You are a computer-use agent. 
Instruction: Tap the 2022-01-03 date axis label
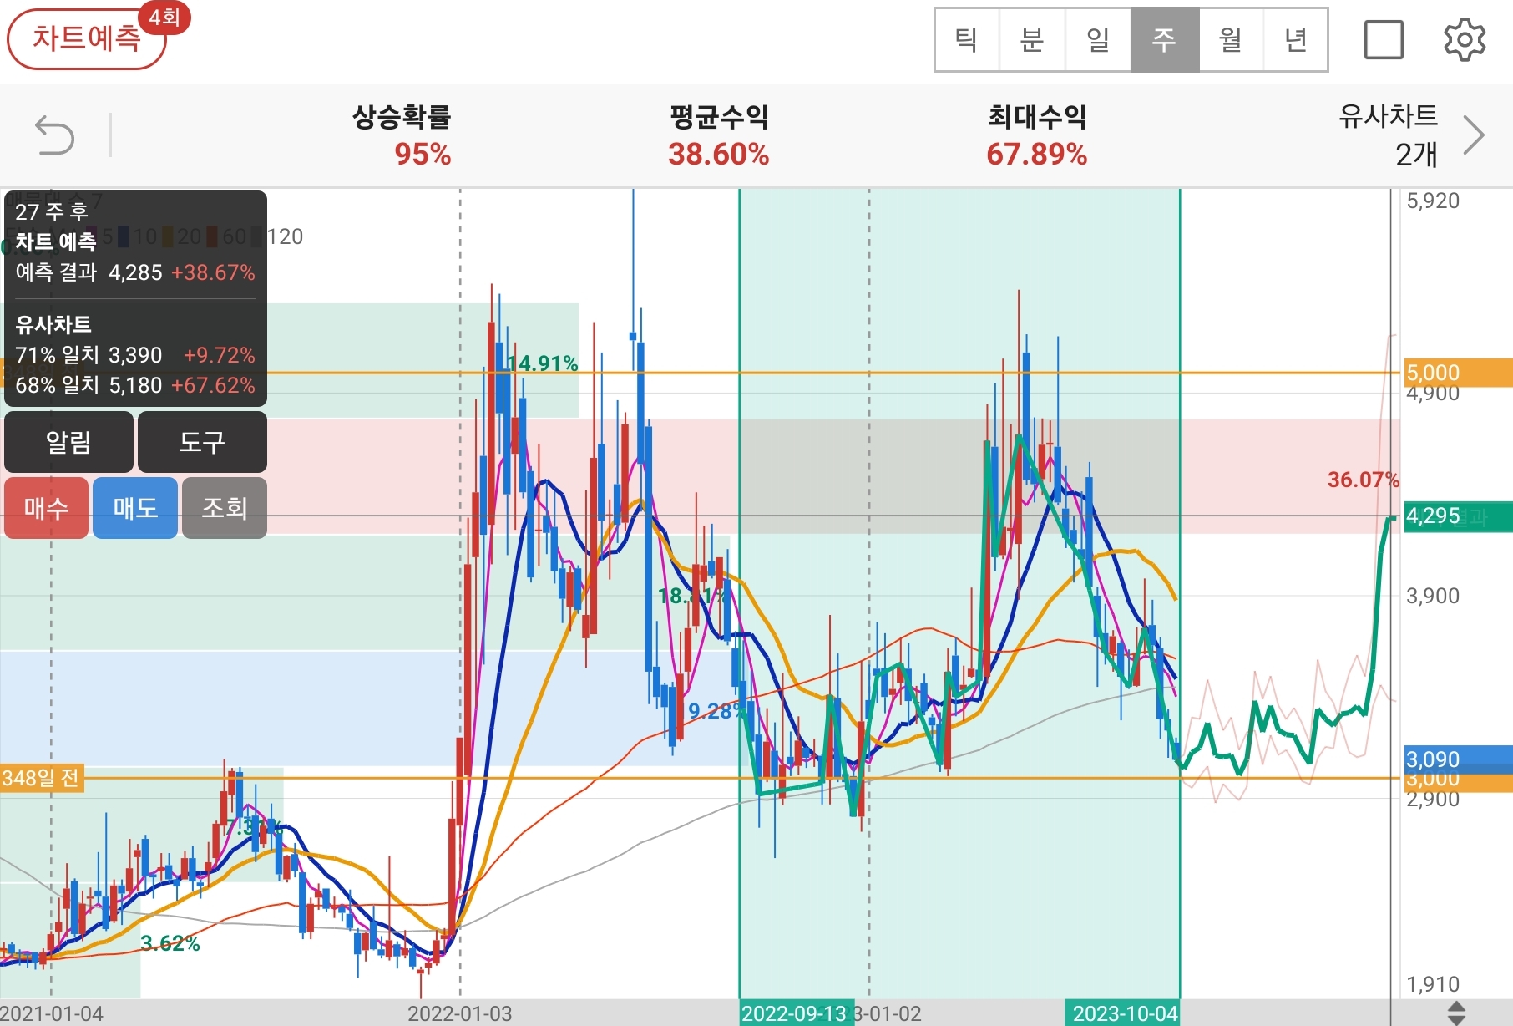click(x=460, y=1013)
